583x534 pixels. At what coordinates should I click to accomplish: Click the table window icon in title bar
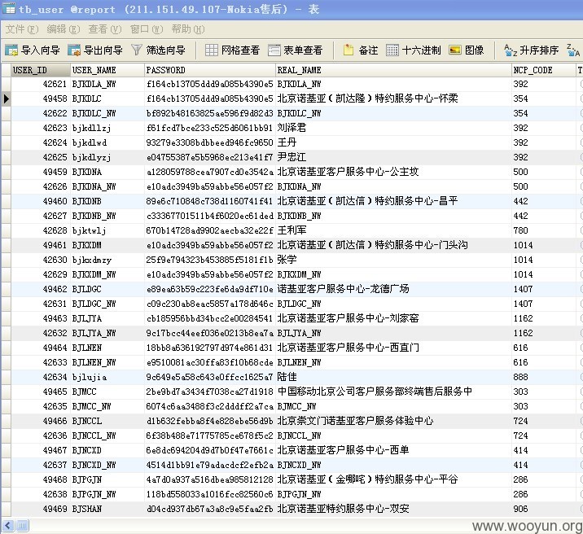coord(9,9)
